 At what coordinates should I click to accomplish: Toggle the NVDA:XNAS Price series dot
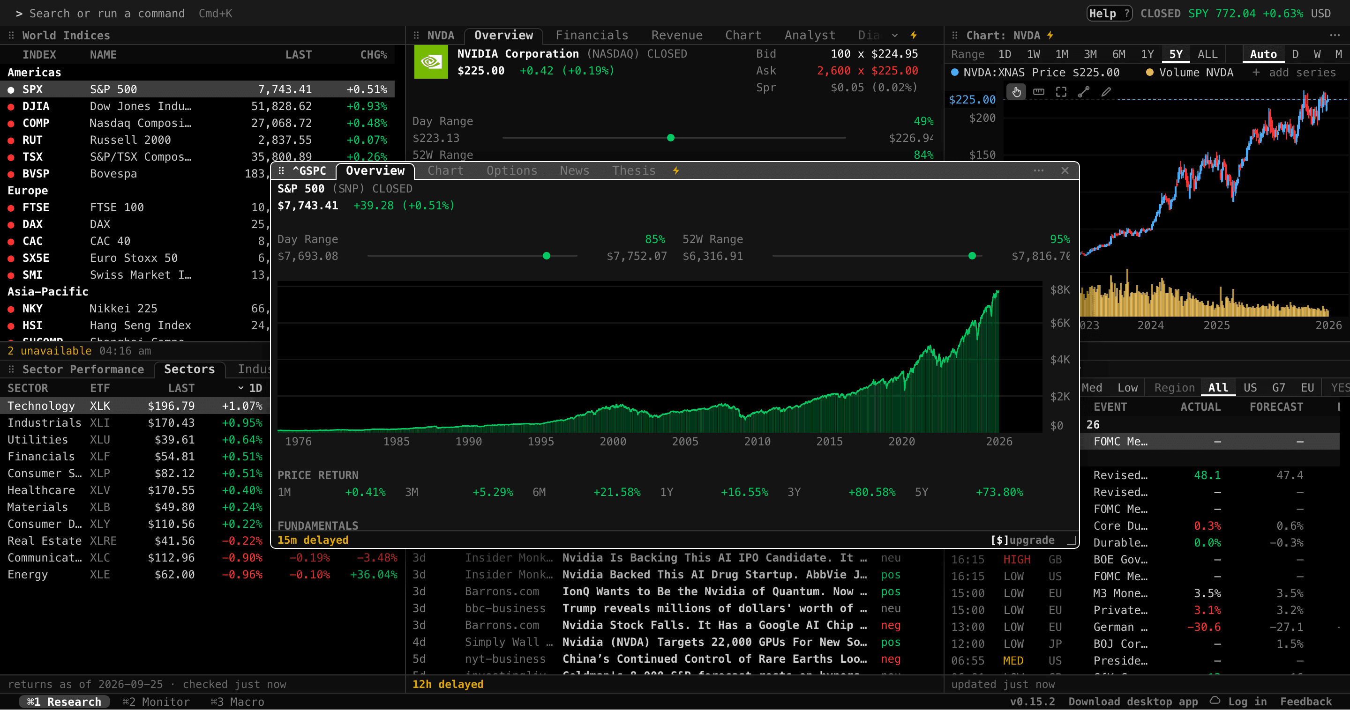[x=955, y=72]
